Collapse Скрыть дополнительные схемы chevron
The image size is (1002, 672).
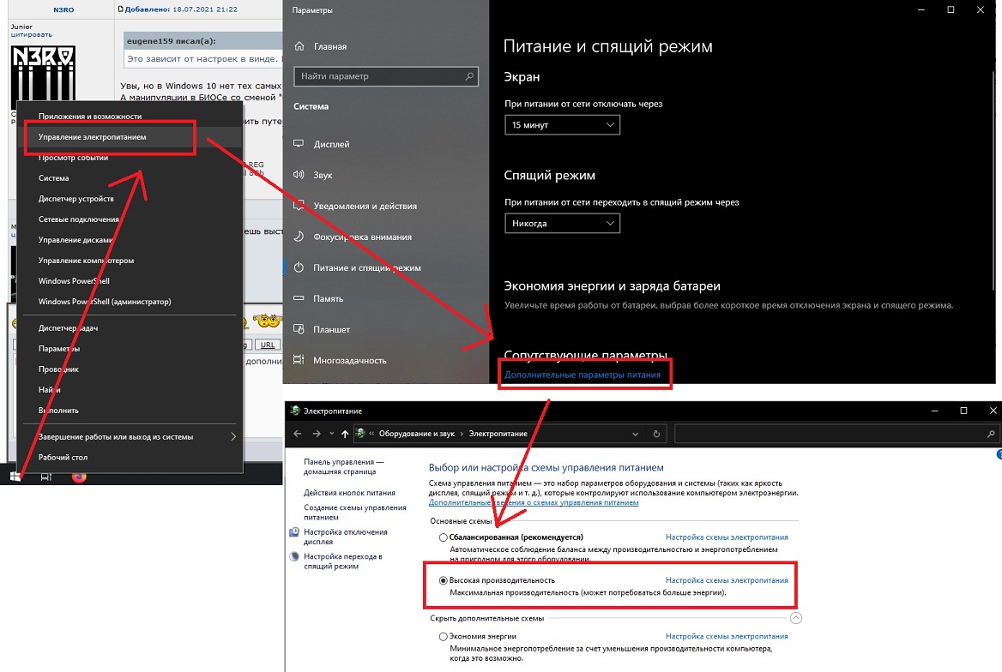click(x=795, y=618)
